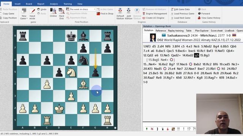The image size is (243, 136).
Task: Open the Analysis ribbon tab
Action: click(54, 4)
